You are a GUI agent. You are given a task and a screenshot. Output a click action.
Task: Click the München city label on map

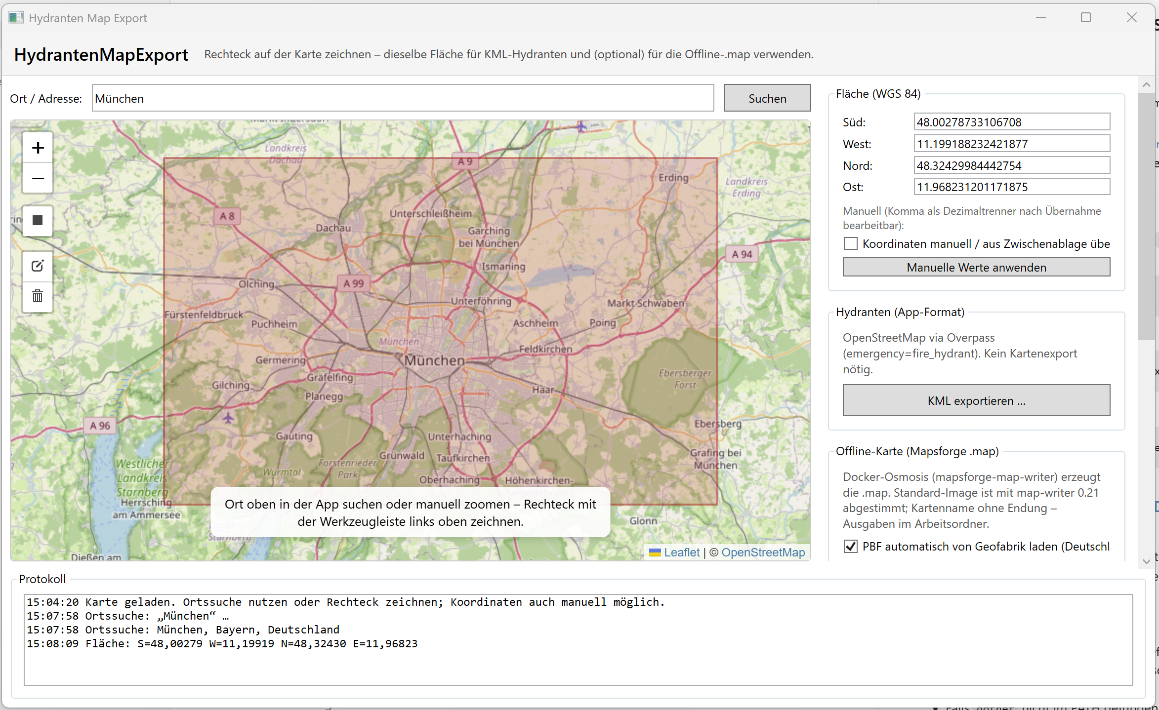435,360
